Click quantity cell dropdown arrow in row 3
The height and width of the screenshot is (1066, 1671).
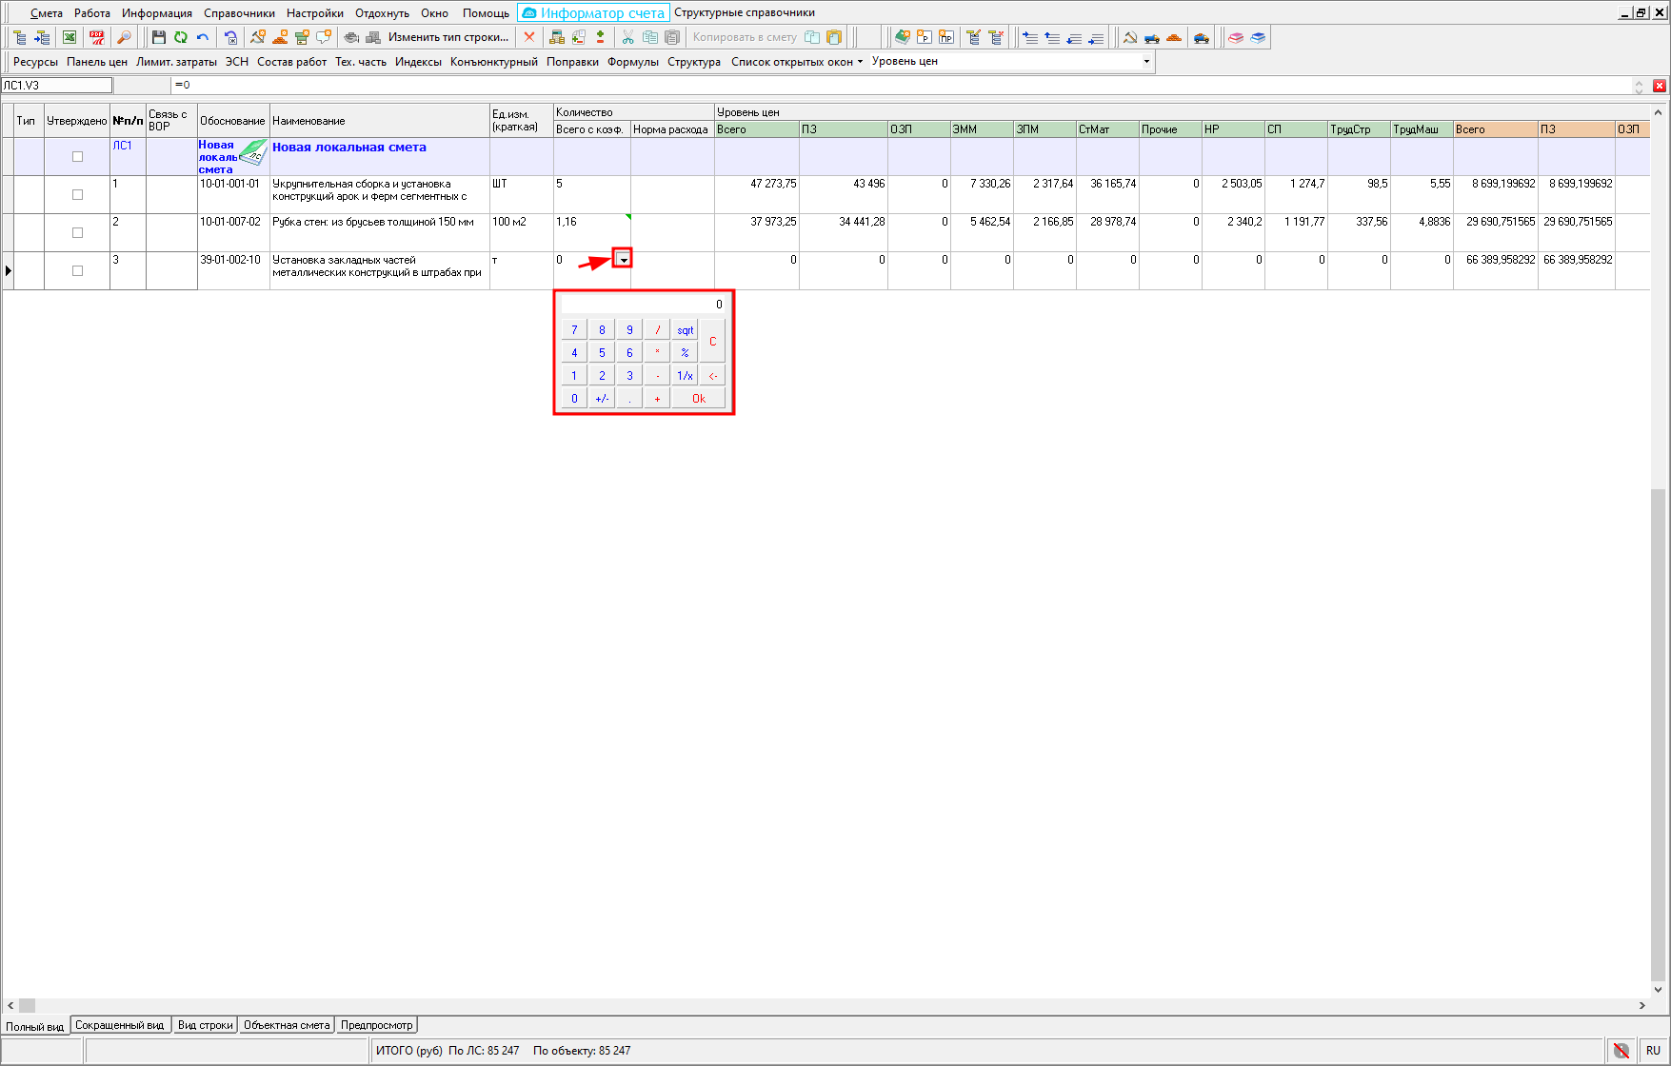pos(623,260)
